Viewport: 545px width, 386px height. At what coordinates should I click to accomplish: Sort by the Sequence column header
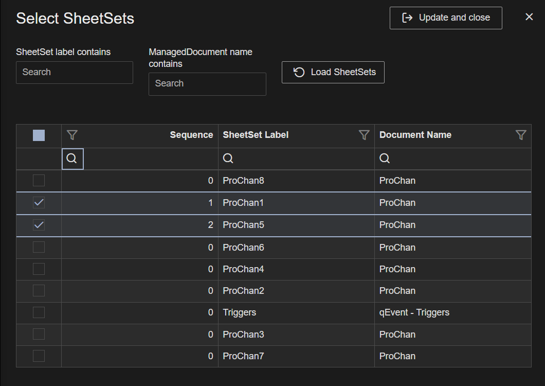(x=191, y=135)
